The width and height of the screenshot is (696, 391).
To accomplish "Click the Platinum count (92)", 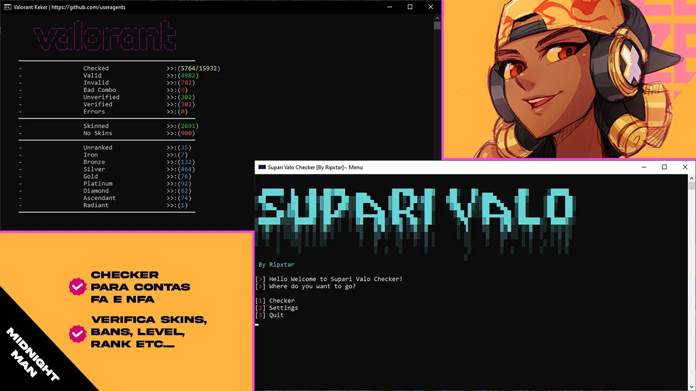I will tap(184, 184).
